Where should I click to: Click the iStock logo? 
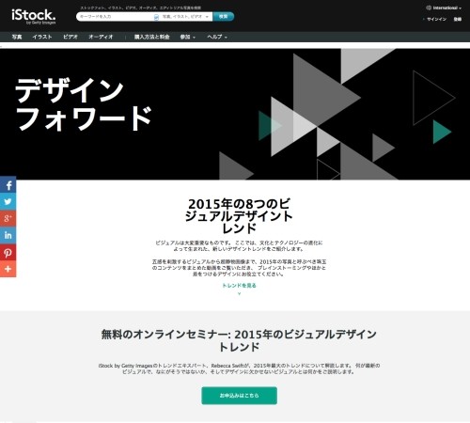pos(34,16)
